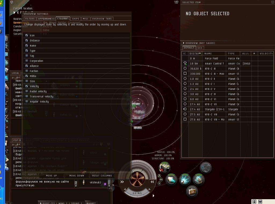Click the down arrow of the member list scrollbar
The image size is (275, 204).
click(x=109, y=186)
